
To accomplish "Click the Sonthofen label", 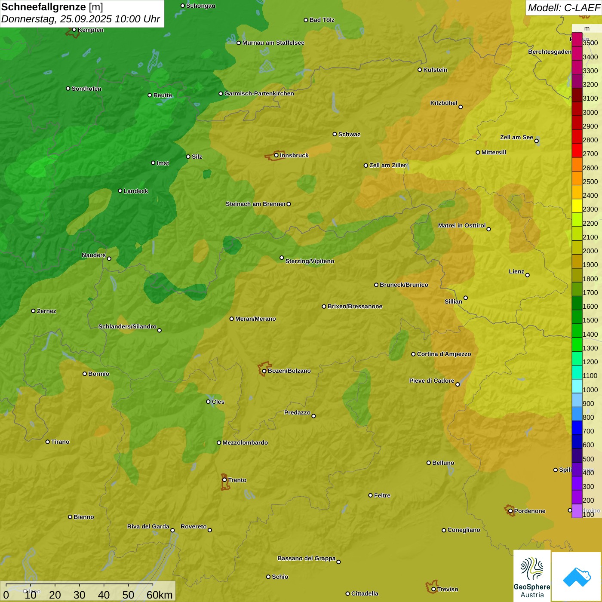I will coord(86,89).
